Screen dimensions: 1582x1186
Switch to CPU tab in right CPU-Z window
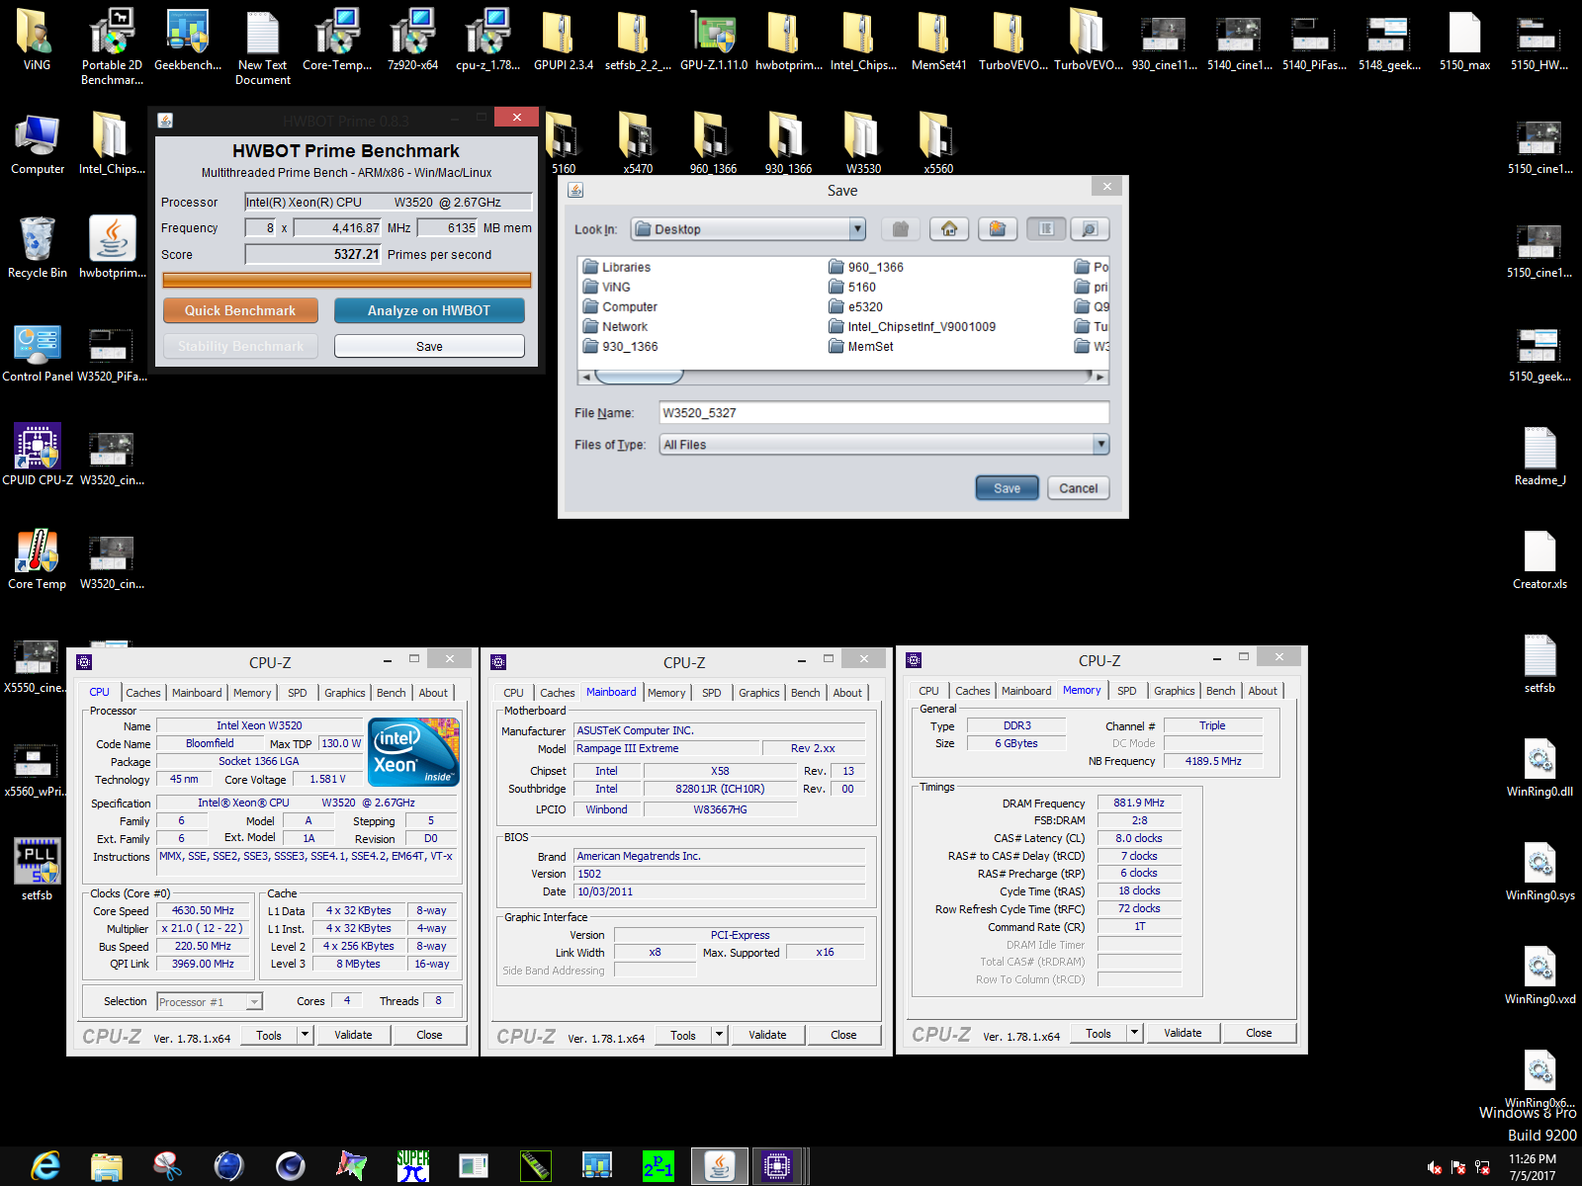coord(928,691)
